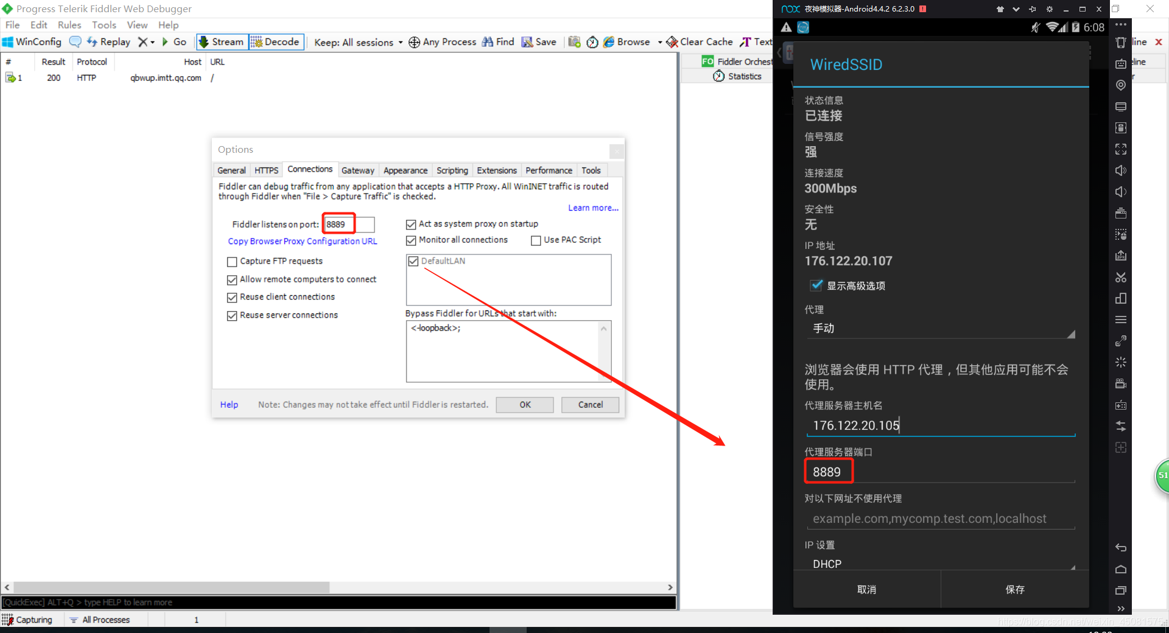Enable Capture FTP requests checkbox
This screenshot has height=633, width=1169.
(232, 262)
